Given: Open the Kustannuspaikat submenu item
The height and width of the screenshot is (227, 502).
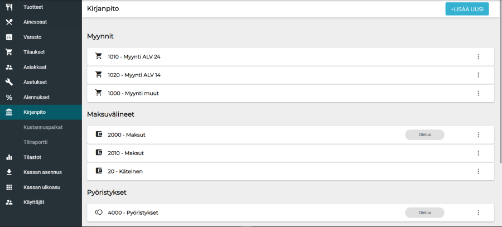Looking at the screenshot, I should click(x=43, y=127).
